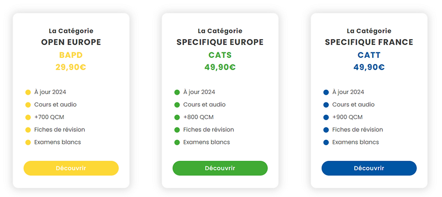The image size is (442, 197).
Task: Click the yellow BAPD label
Action: click(71, 55)
